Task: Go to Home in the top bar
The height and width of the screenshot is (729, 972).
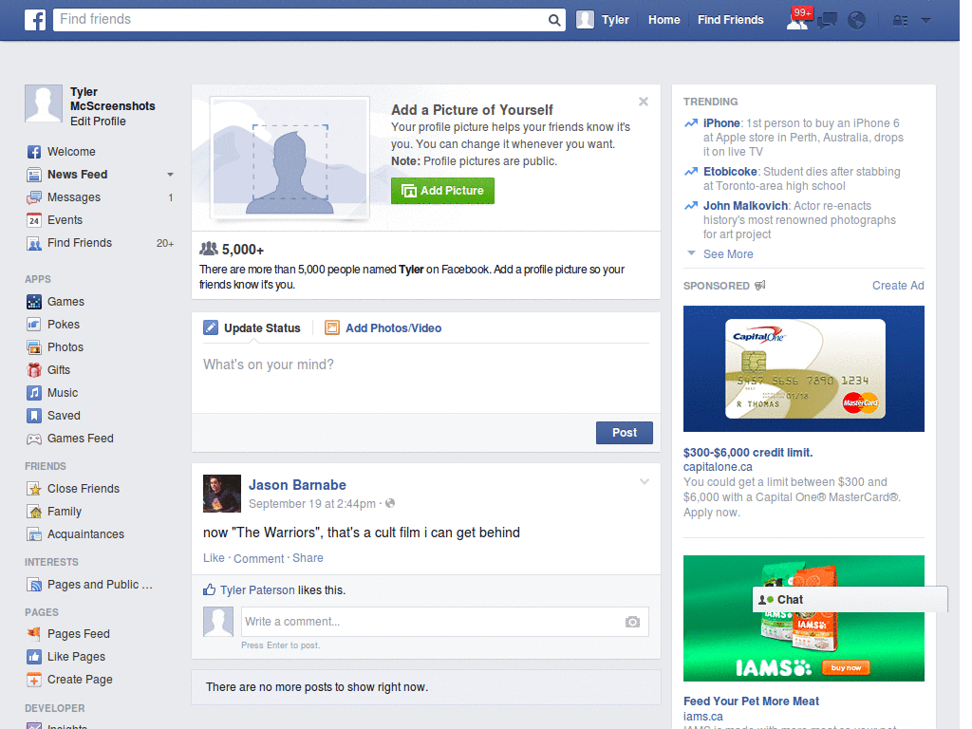Action: pos(664,20)
